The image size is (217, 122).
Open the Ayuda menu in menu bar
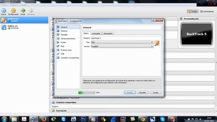[x=23, y=5]
